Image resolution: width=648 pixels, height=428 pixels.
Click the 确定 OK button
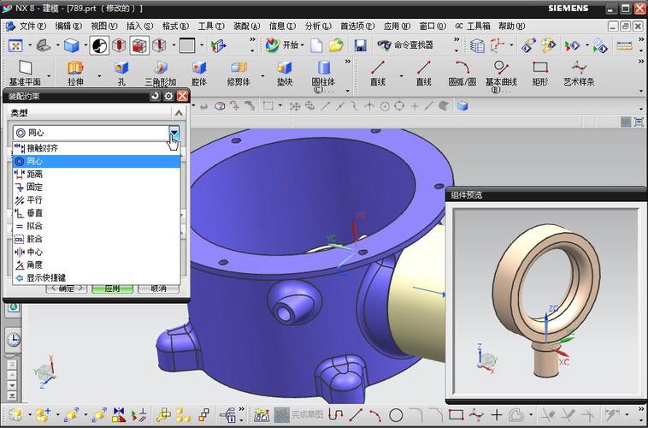67,288
